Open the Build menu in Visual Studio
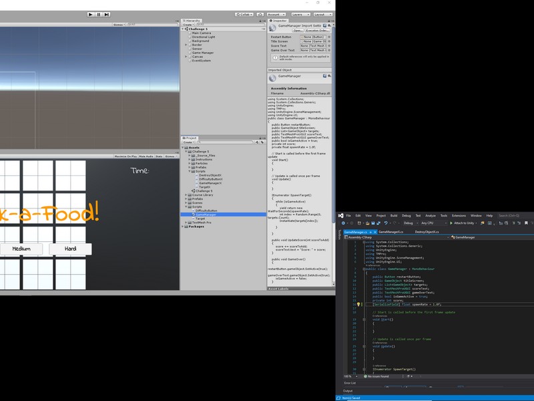Screen dimensions: 534x401 pyautogui.click(x=394, y=215)
